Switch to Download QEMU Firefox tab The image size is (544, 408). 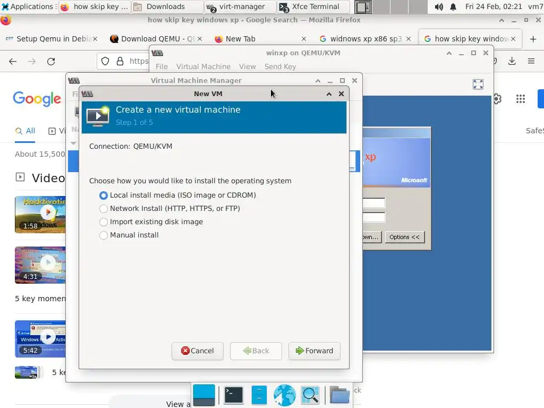pyautogui.click(x=156, y=39)
